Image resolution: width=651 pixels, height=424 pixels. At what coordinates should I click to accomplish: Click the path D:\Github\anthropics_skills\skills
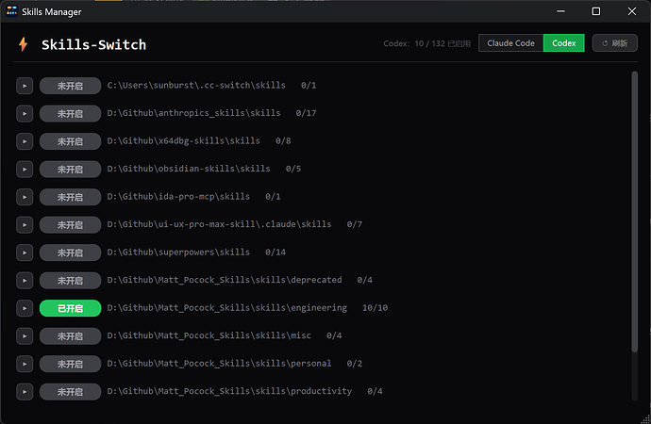point(194,113)
